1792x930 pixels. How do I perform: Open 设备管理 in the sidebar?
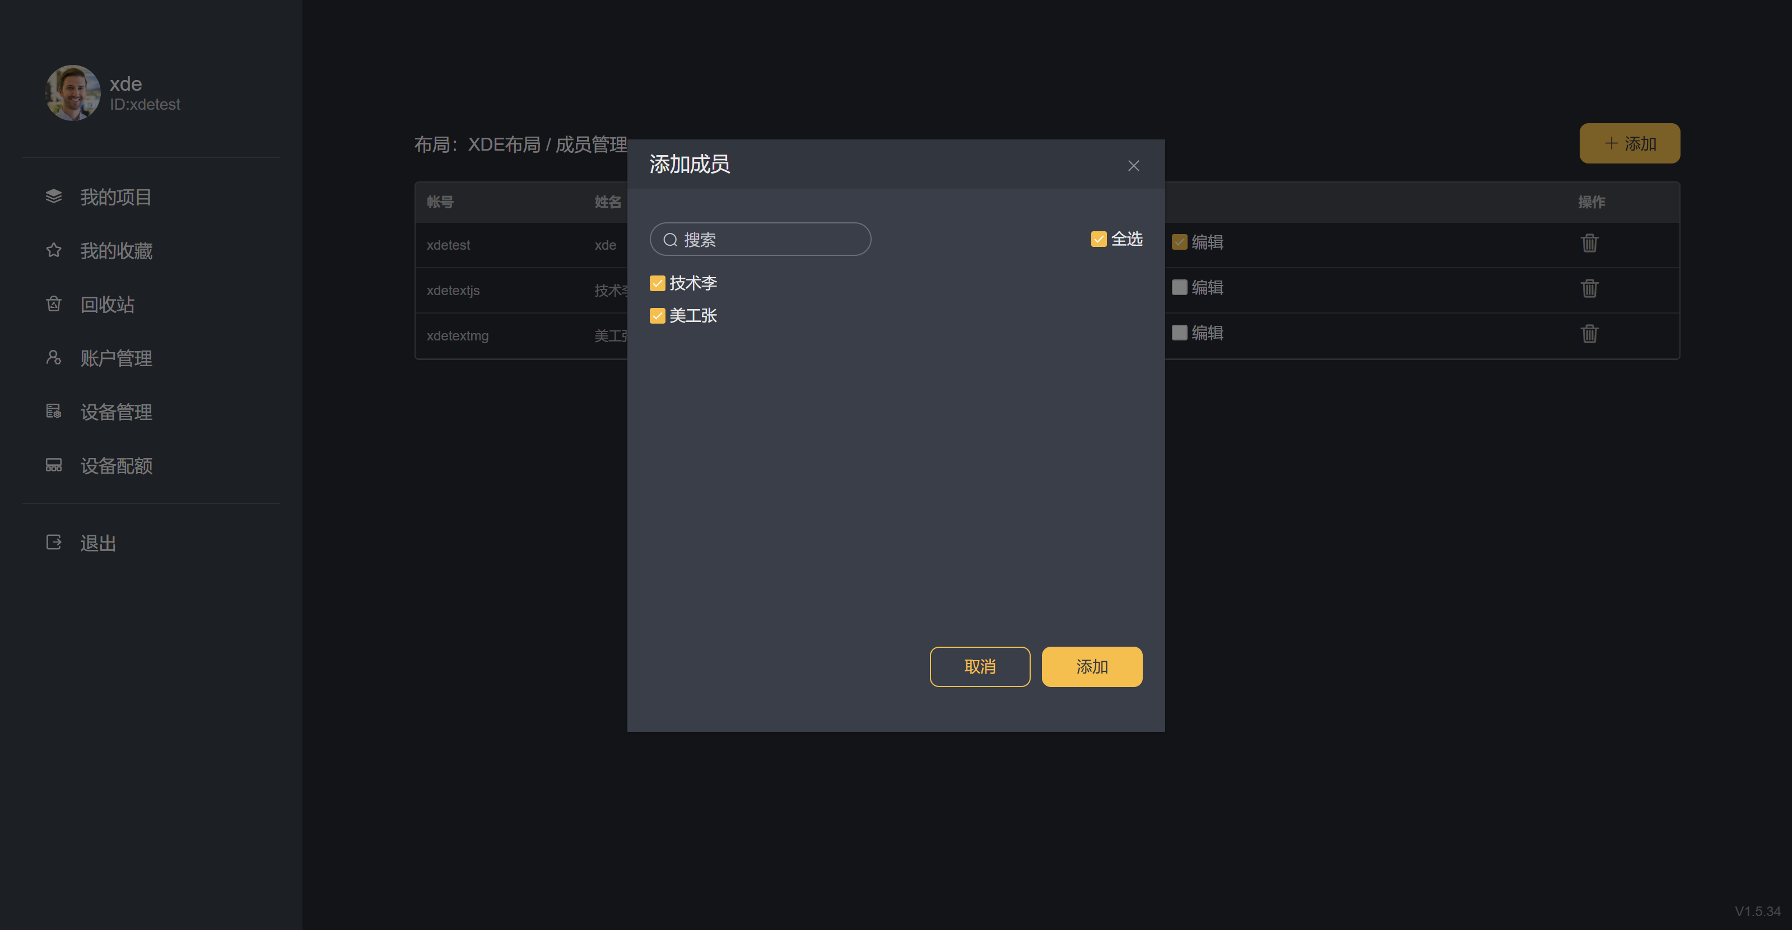pyautogui.click(x=115, y=412)
